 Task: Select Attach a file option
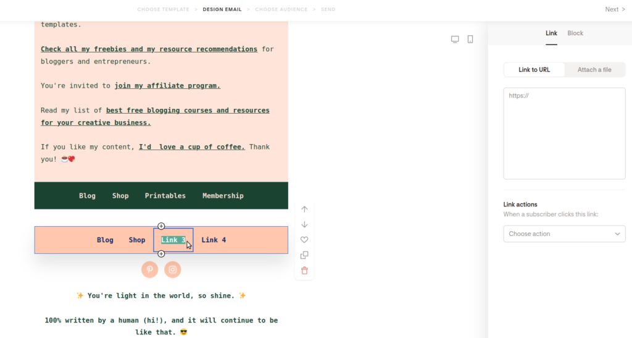594,69
